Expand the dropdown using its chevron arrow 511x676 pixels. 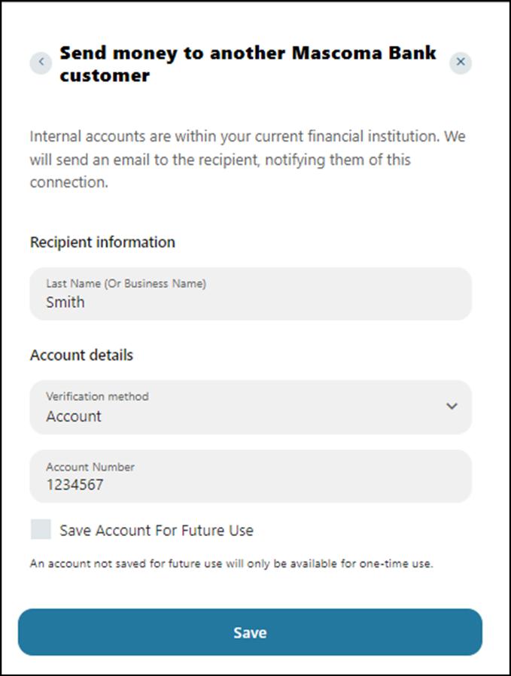[452, 407]
